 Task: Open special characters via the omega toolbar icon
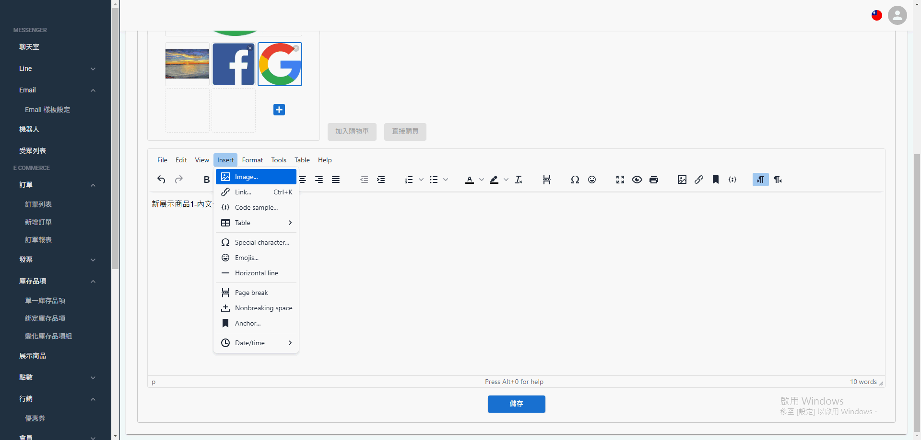(x=575, y=180)
